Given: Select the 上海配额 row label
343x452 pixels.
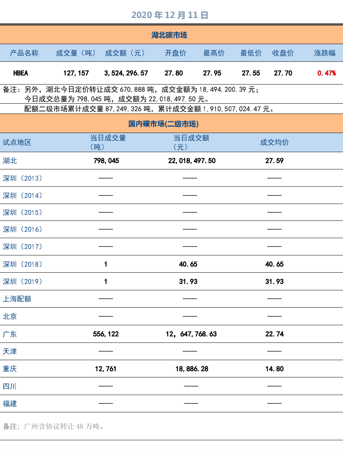Looking at the screenshot, I should pos(17,299).
